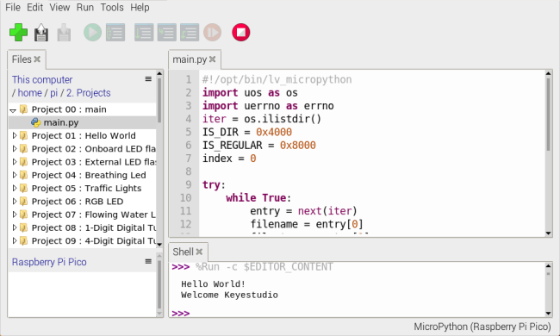Image resolution: width=560 pixels, height=336 pixels.
Task: Click the Python icon beside main.py
Action: pos(35,122)
